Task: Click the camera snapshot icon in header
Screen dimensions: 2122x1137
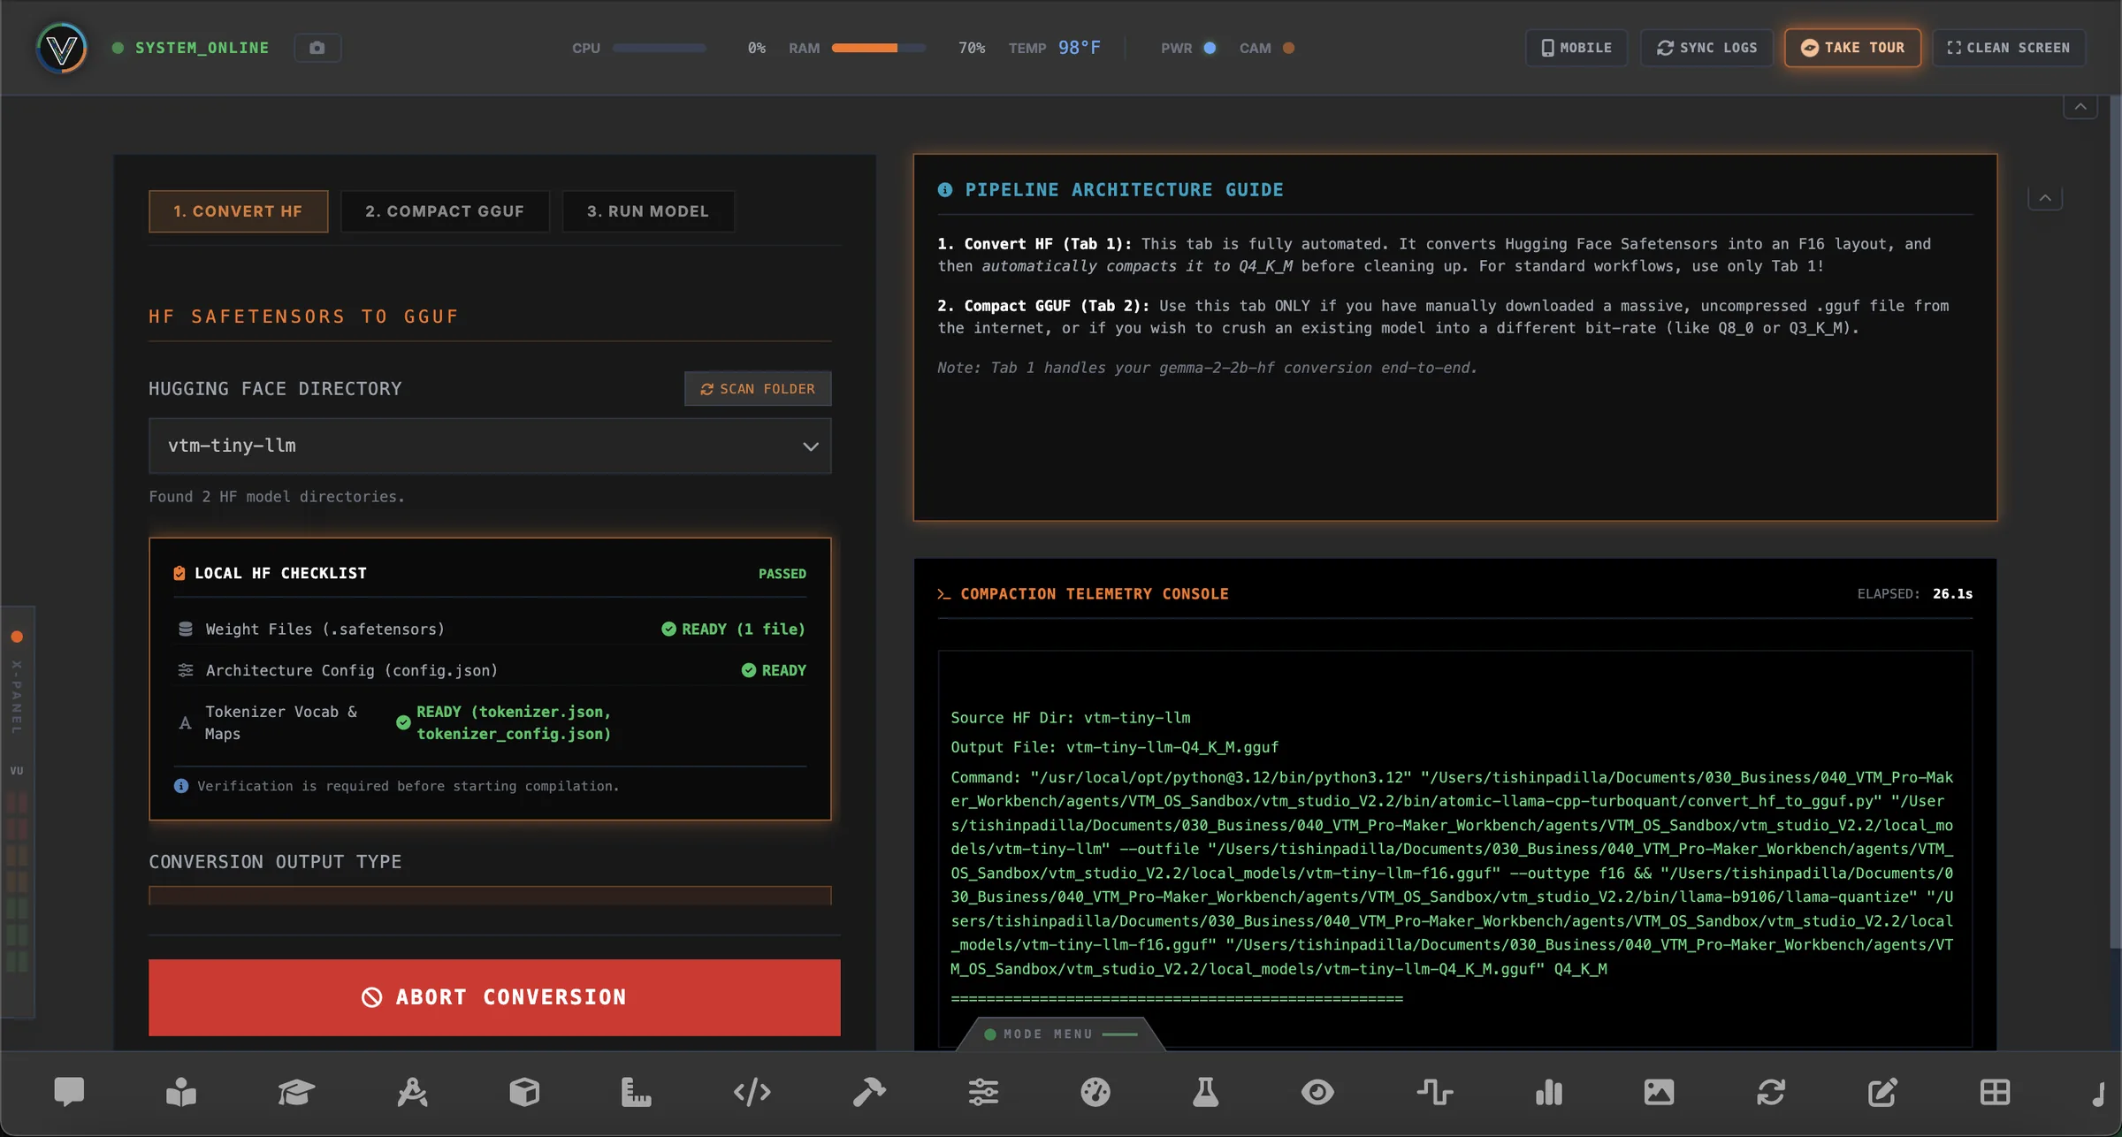Action: click(317, 48)
